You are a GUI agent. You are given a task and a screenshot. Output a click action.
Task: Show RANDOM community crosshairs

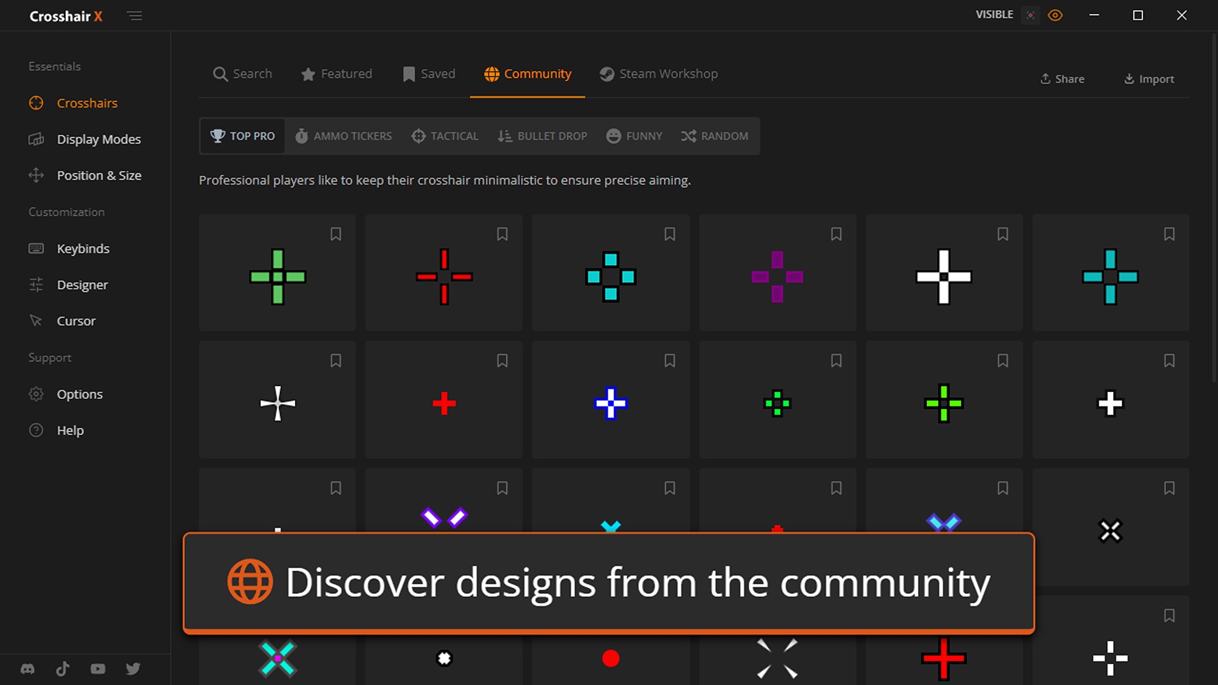pos(714,136)
